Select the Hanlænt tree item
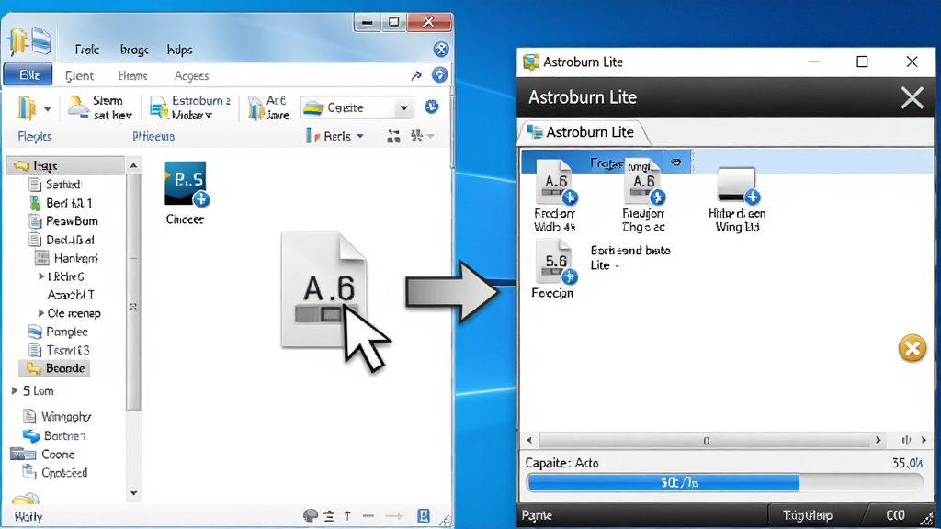This screenshot has width=941, height=529. click(x=66, y=258)
